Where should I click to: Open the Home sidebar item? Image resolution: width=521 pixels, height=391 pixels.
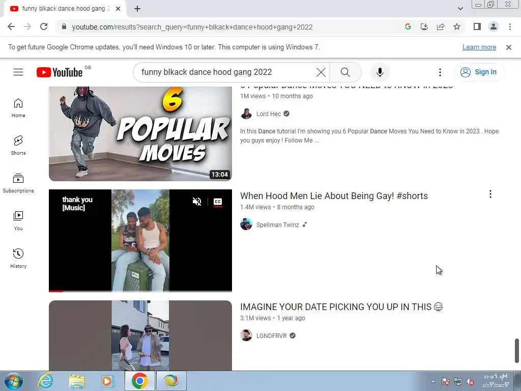18,108
